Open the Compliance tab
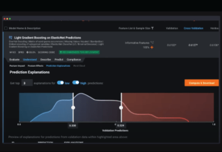Viewport: 222px width, 152px height. click(74, 60)
